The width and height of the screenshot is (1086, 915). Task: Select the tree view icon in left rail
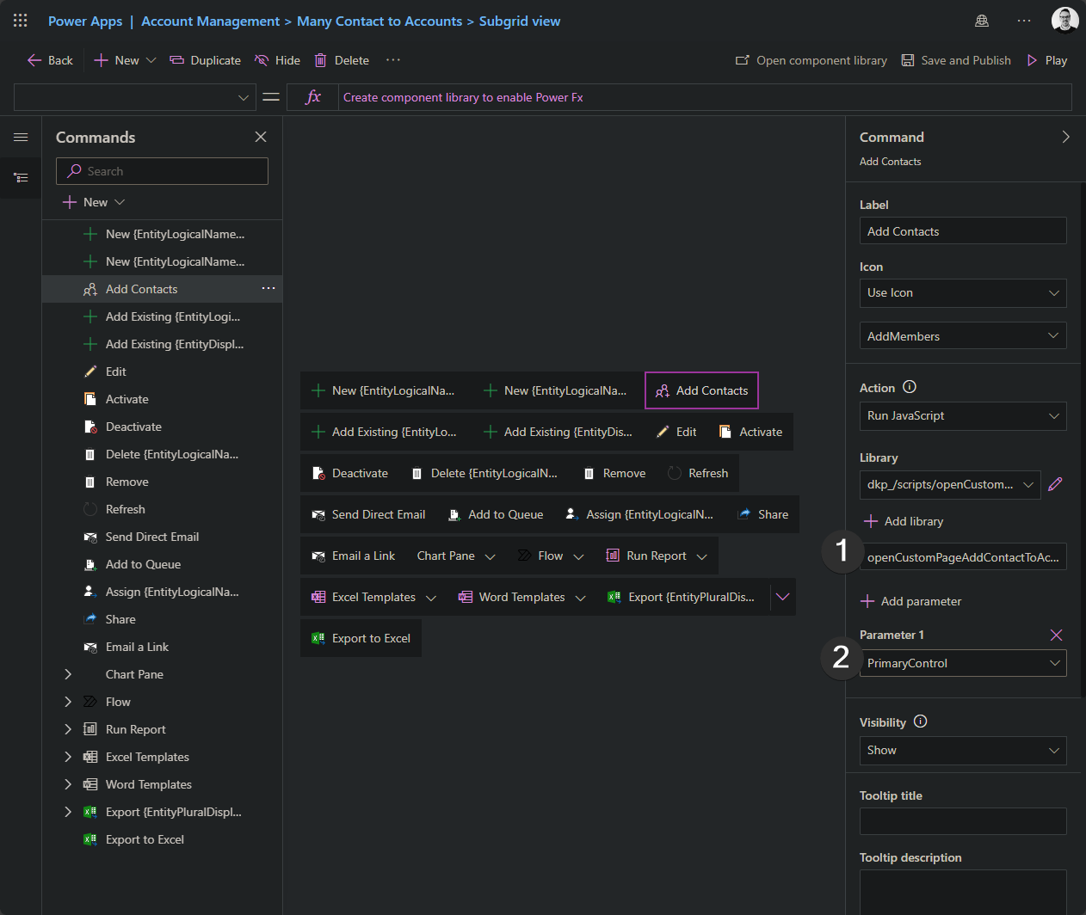[x=21, y=178]
